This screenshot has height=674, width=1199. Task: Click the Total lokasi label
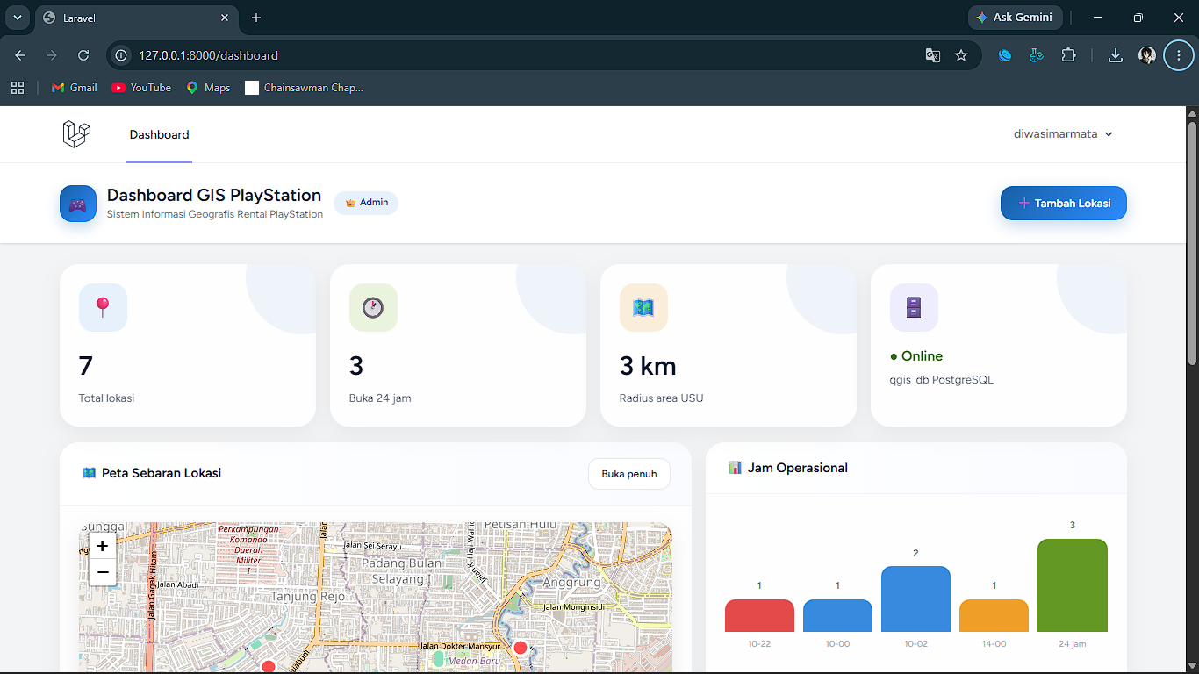(106, 398)
